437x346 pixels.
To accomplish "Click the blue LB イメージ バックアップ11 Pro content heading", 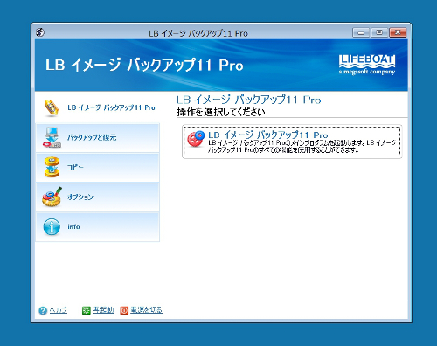I will click(249, 100).
